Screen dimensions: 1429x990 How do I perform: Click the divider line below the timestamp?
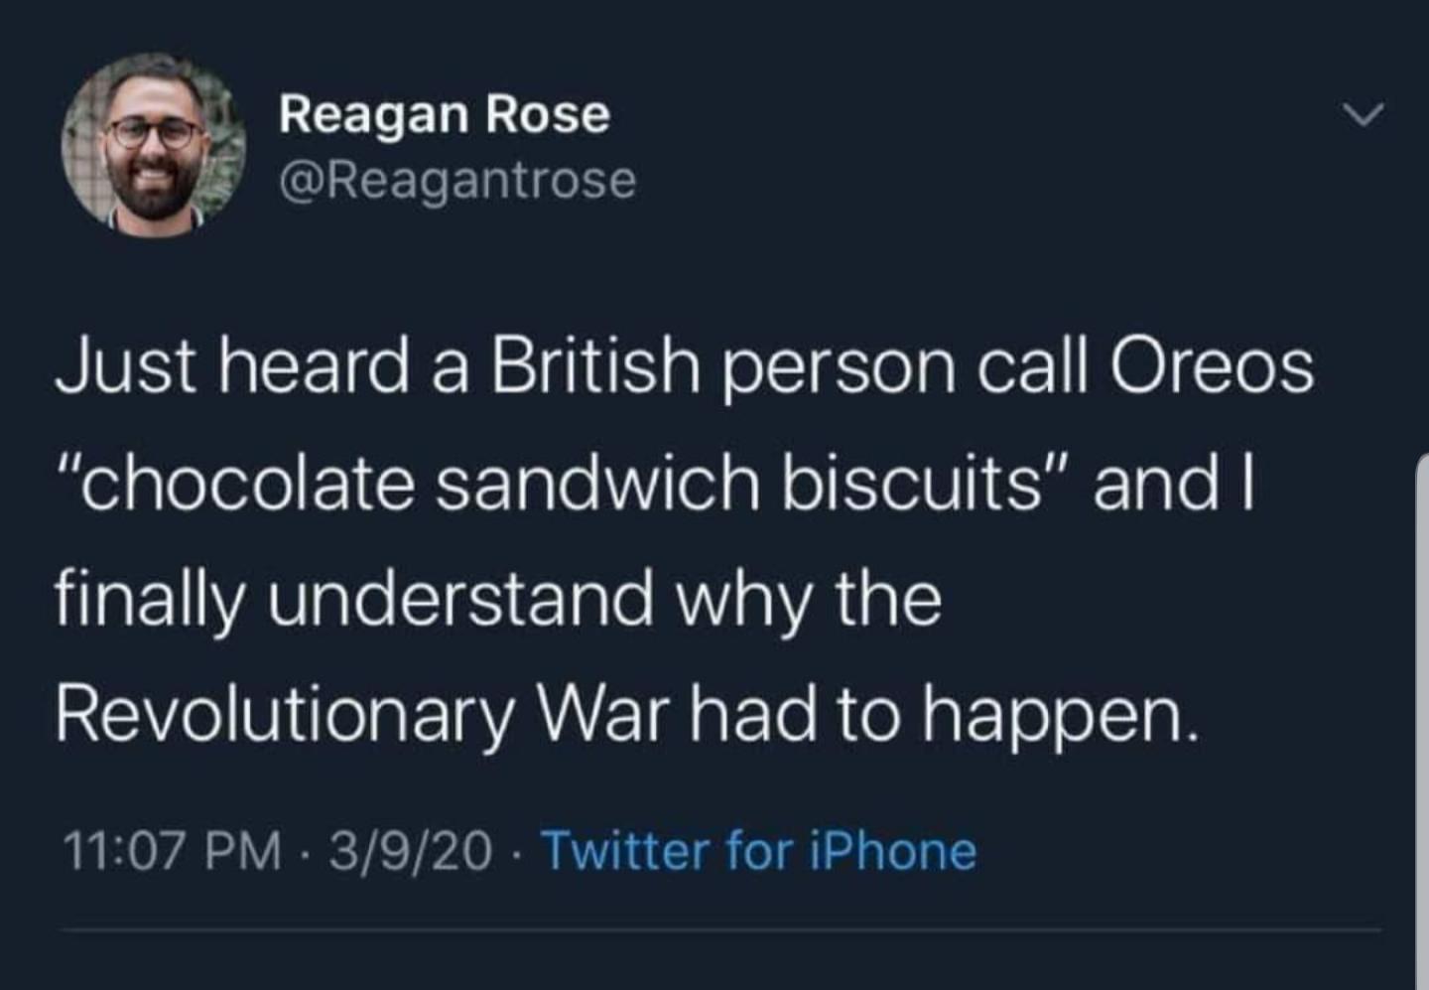[x=719, y=930]
